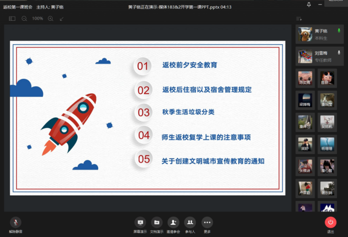The height and width of the screenshot is (237, 348).
Task: Start screen sharing via 屏幕演示
Action: pos(140,223)
